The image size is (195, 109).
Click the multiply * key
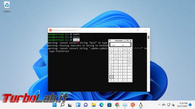(129, 71)
